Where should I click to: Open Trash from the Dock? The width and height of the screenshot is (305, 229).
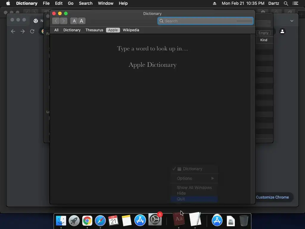coord(244,220)
